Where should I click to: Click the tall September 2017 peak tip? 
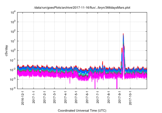tap(123, 34)
